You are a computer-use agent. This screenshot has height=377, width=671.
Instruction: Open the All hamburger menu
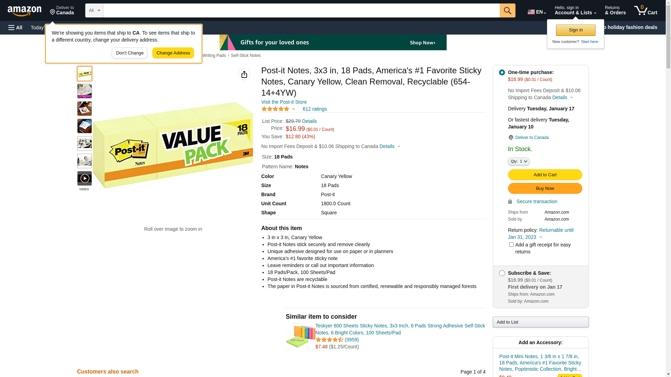pyautogui.click(x=15, y=28)
